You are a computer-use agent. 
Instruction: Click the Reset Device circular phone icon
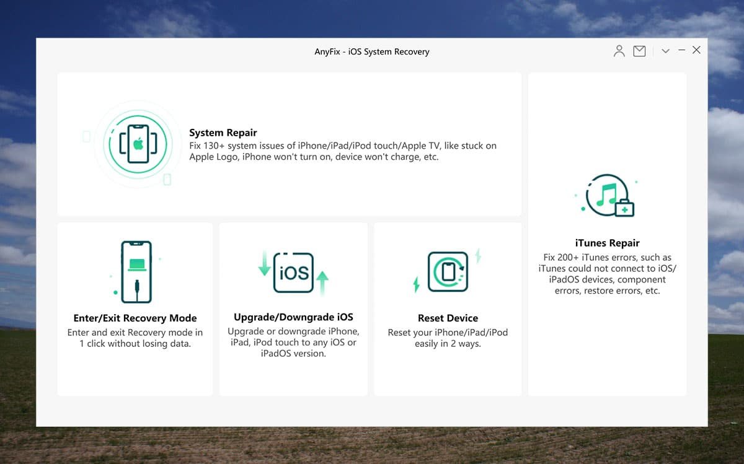[x=448, y=272]
